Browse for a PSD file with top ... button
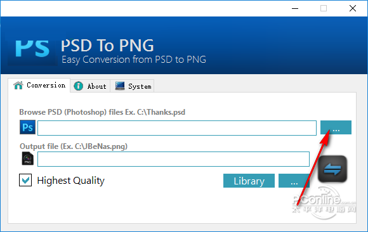 click(336, 127)
